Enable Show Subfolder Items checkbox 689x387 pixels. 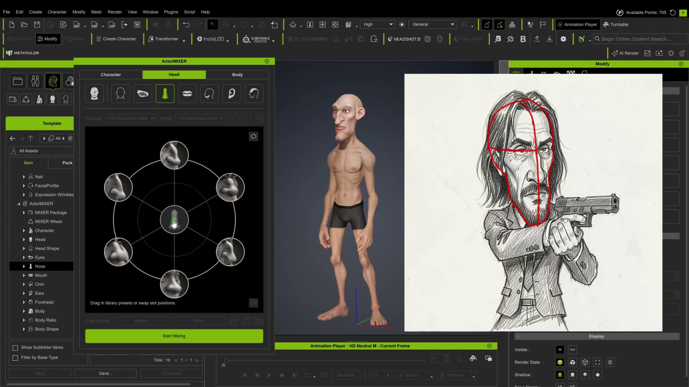click(x=15, y=348)
